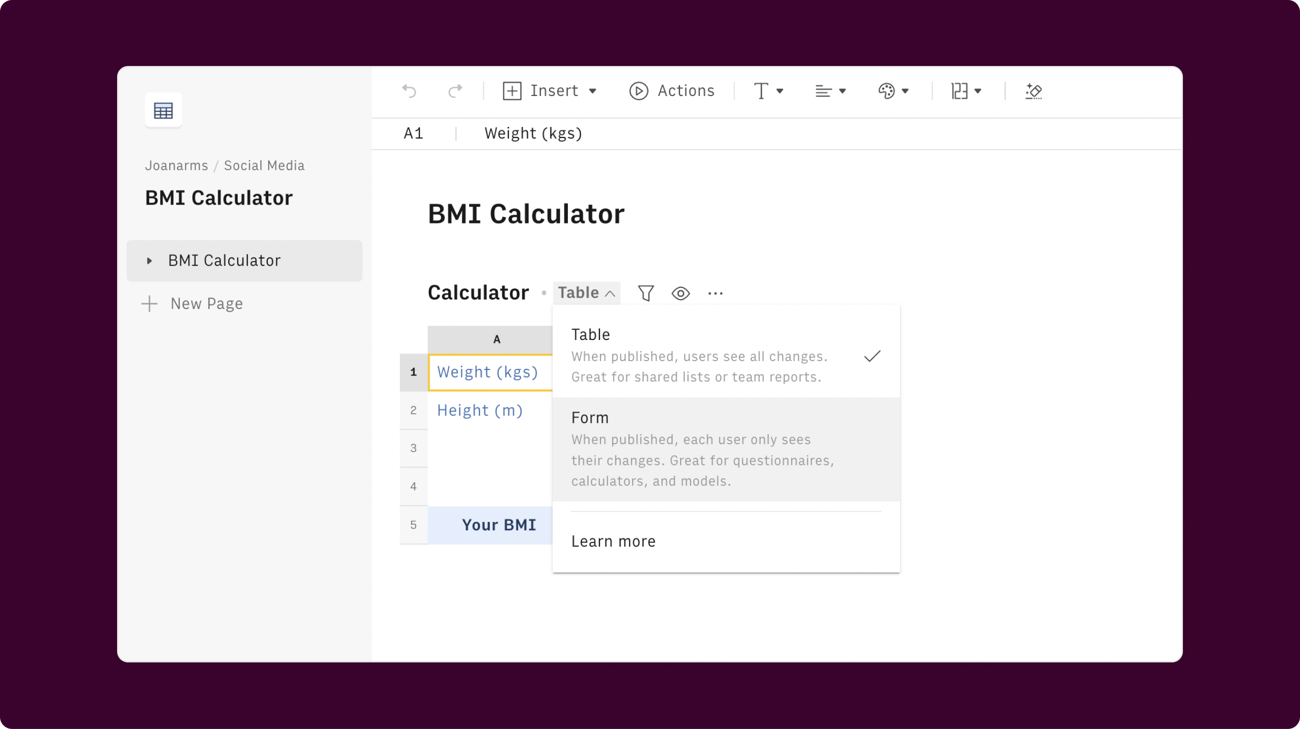Click the Learn more link
The width and height of the screenshot is (1300, 729).
pos(613,541)
